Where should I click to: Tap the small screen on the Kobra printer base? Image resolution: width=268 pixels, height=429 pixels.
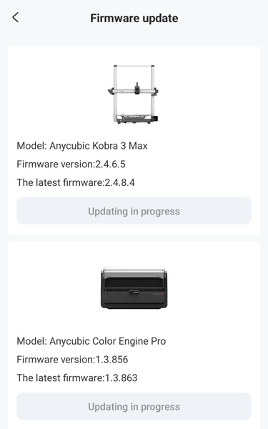156,119
